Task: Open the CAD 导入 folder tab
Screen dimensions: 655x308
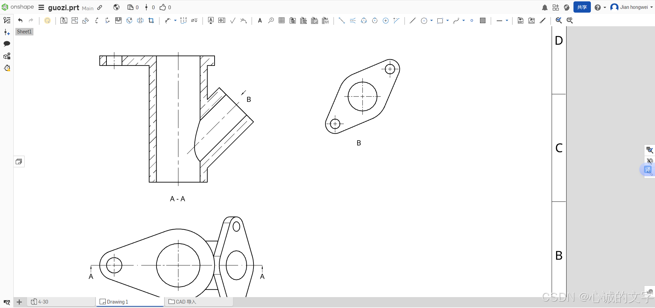Action: point(199,302)
